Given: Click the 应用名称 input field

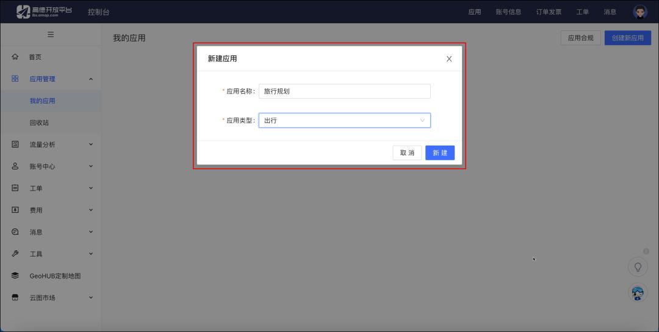Looking at the screenshot, I should (x=344, y=91).
